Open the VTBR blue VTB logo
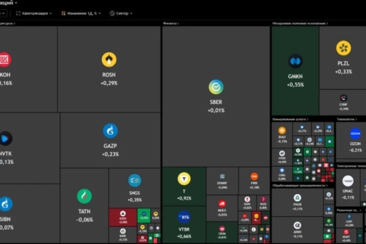Screen dimensions: 366x244 pyautogui.click(x=184, y=217)
